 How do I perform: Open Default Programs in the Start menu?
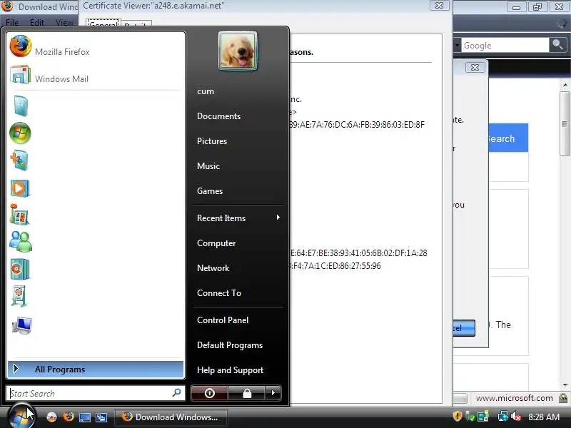(230, 345)
